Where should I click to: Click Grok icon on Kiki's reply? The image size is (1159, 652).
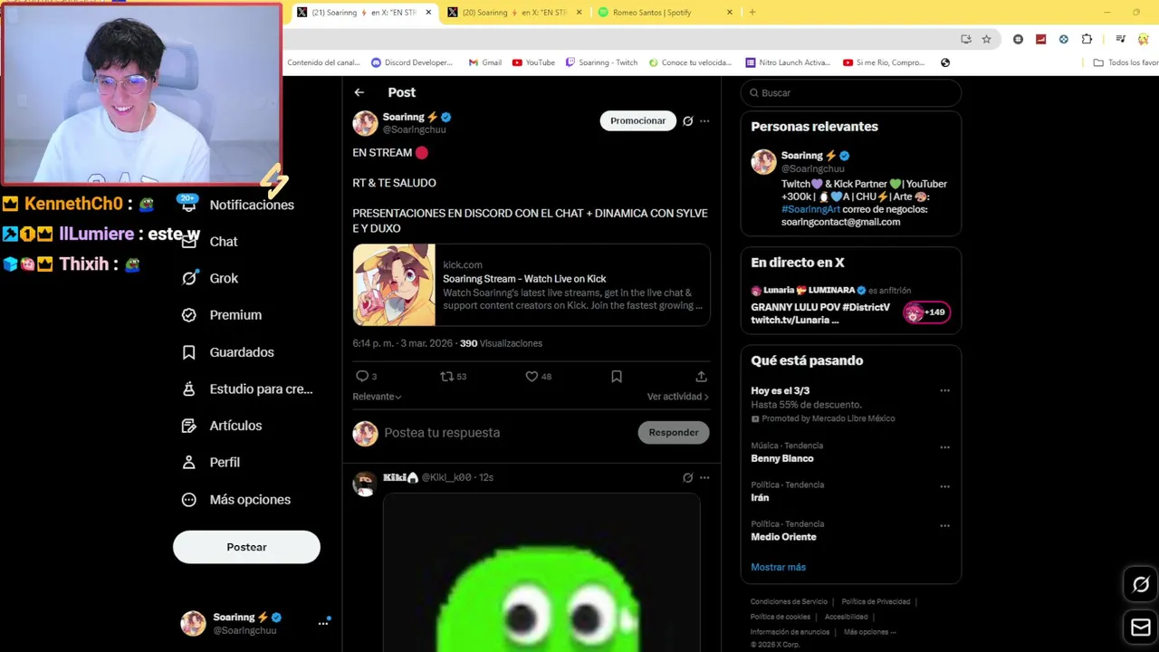coord(688,477)
